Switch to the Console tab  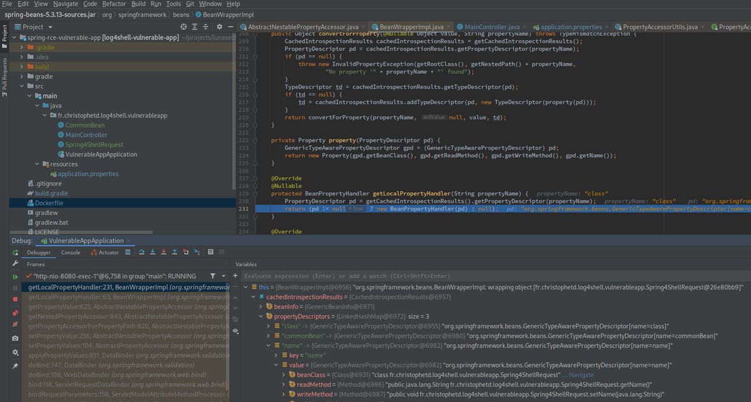(71, 252)
